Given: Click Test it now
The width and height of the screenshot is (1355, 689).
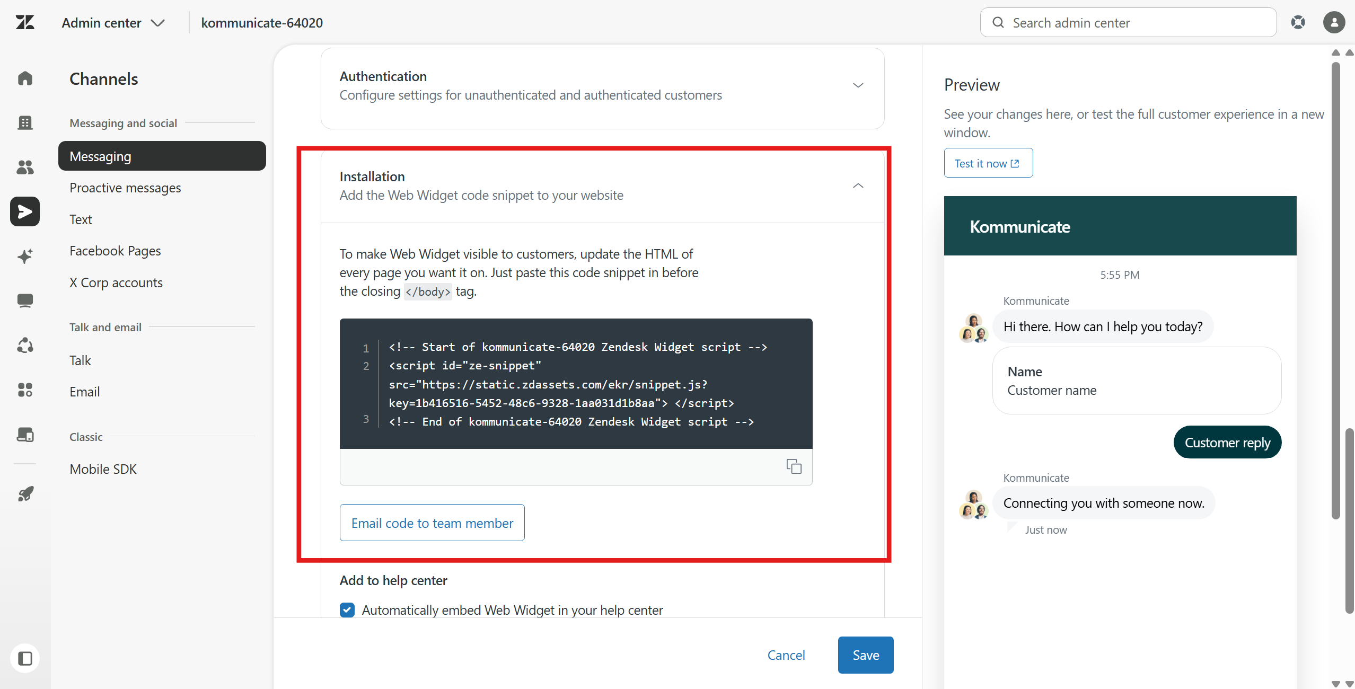Looking at the screenshot, I should pos(988,163).
